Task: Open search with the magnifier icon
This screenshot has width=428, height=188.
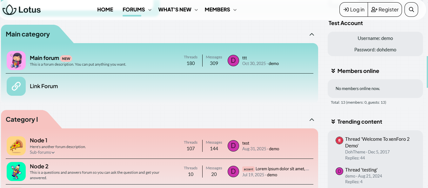Action: 411,10
